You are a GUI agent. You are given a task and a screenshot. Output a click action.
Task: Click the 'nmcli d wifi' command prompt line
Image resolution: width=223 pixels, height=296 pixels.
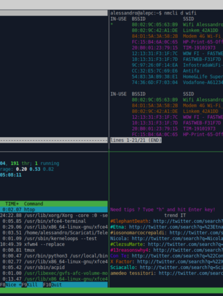pyautogui.click(x=153, y=13)
